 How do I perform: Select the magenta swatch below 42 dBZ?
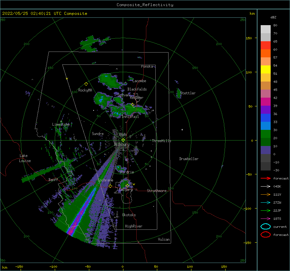[266, 102]
